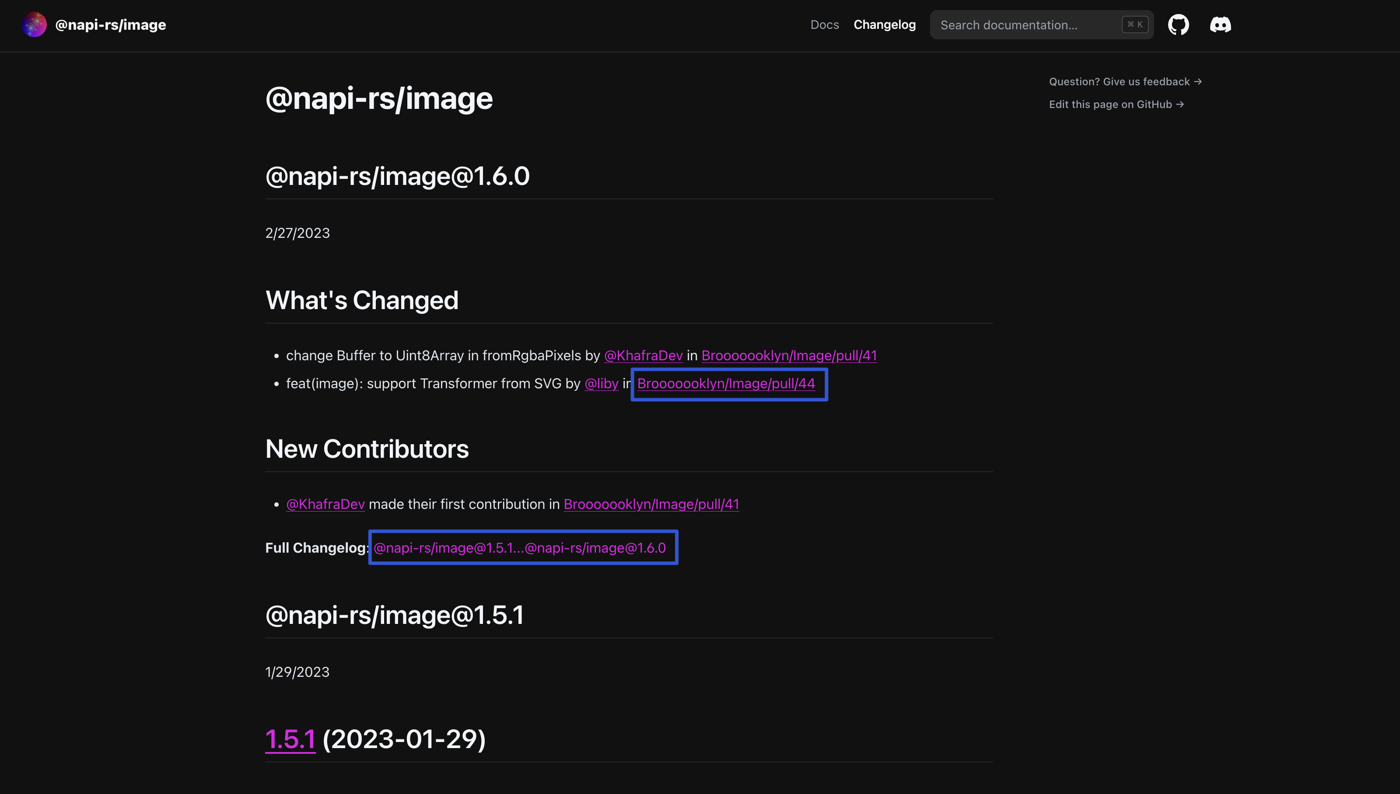
Task: Go to @napi-rs/image home title
Action: click(111, 24)
